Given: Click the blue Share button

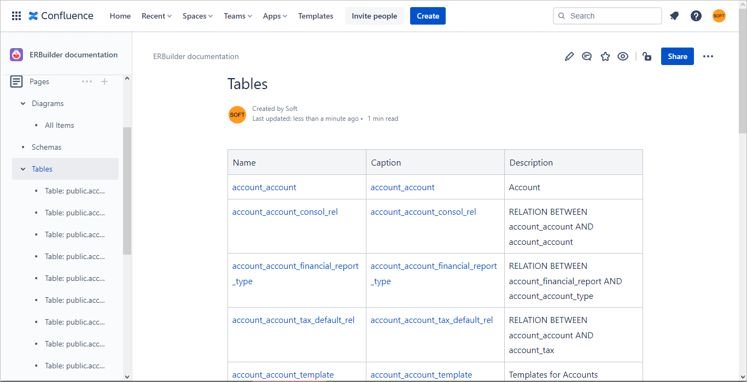Looking at the screenshot, I should 677,56.
